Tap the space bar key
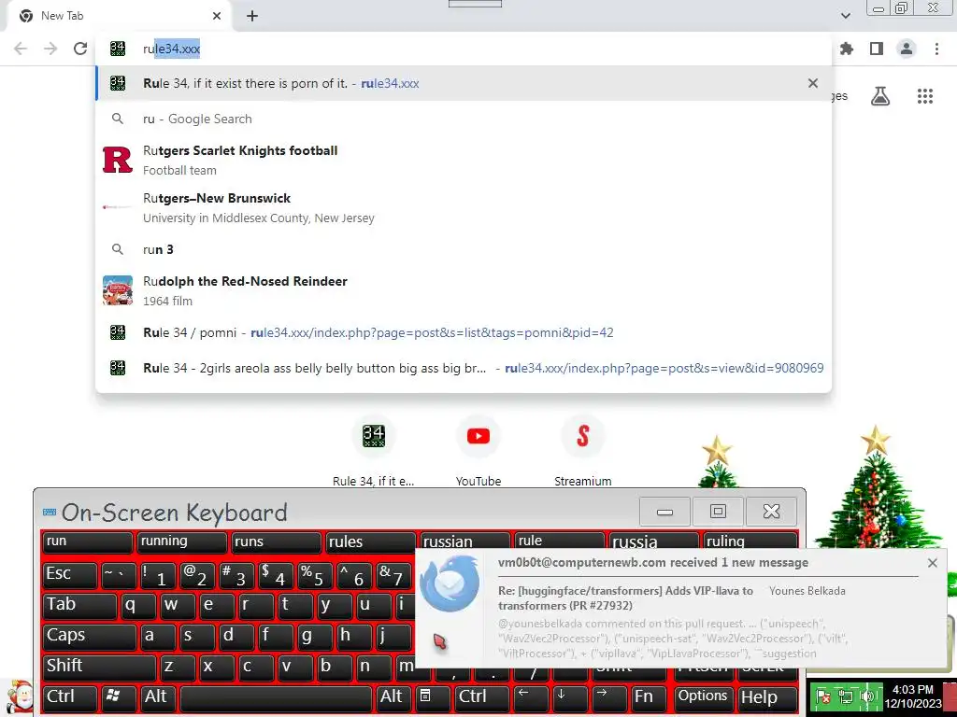Viewport: 957px width, 717px height. [x=276, y=697]
